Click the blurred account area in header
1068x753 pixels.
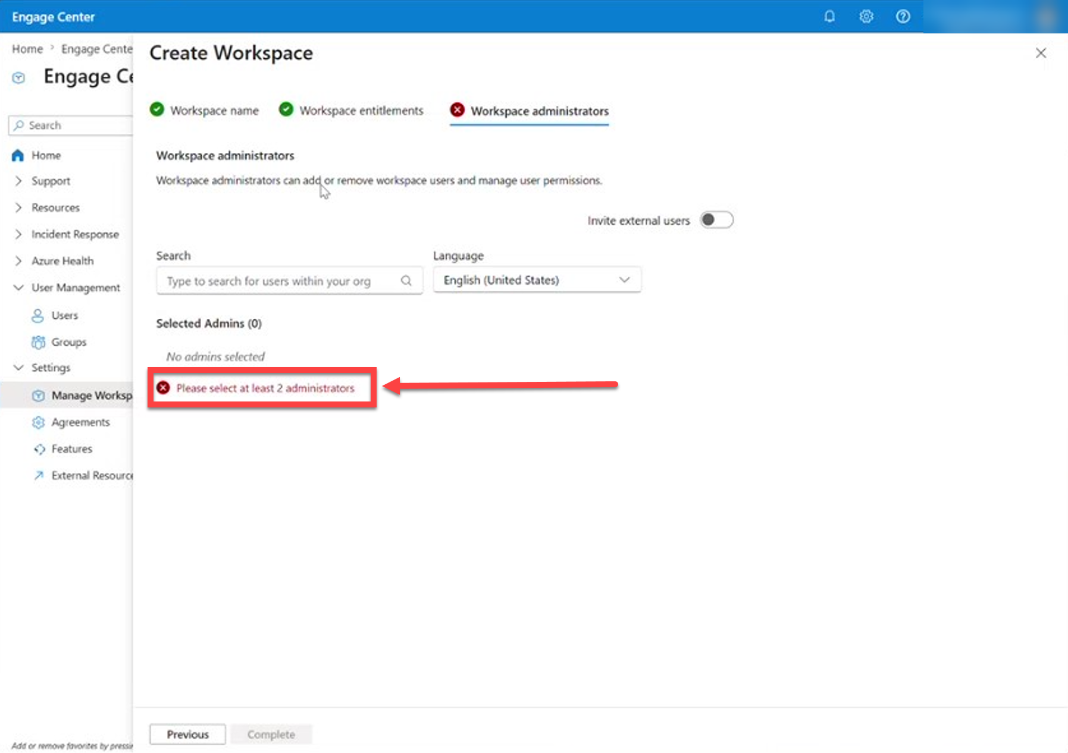coord(995,17)
